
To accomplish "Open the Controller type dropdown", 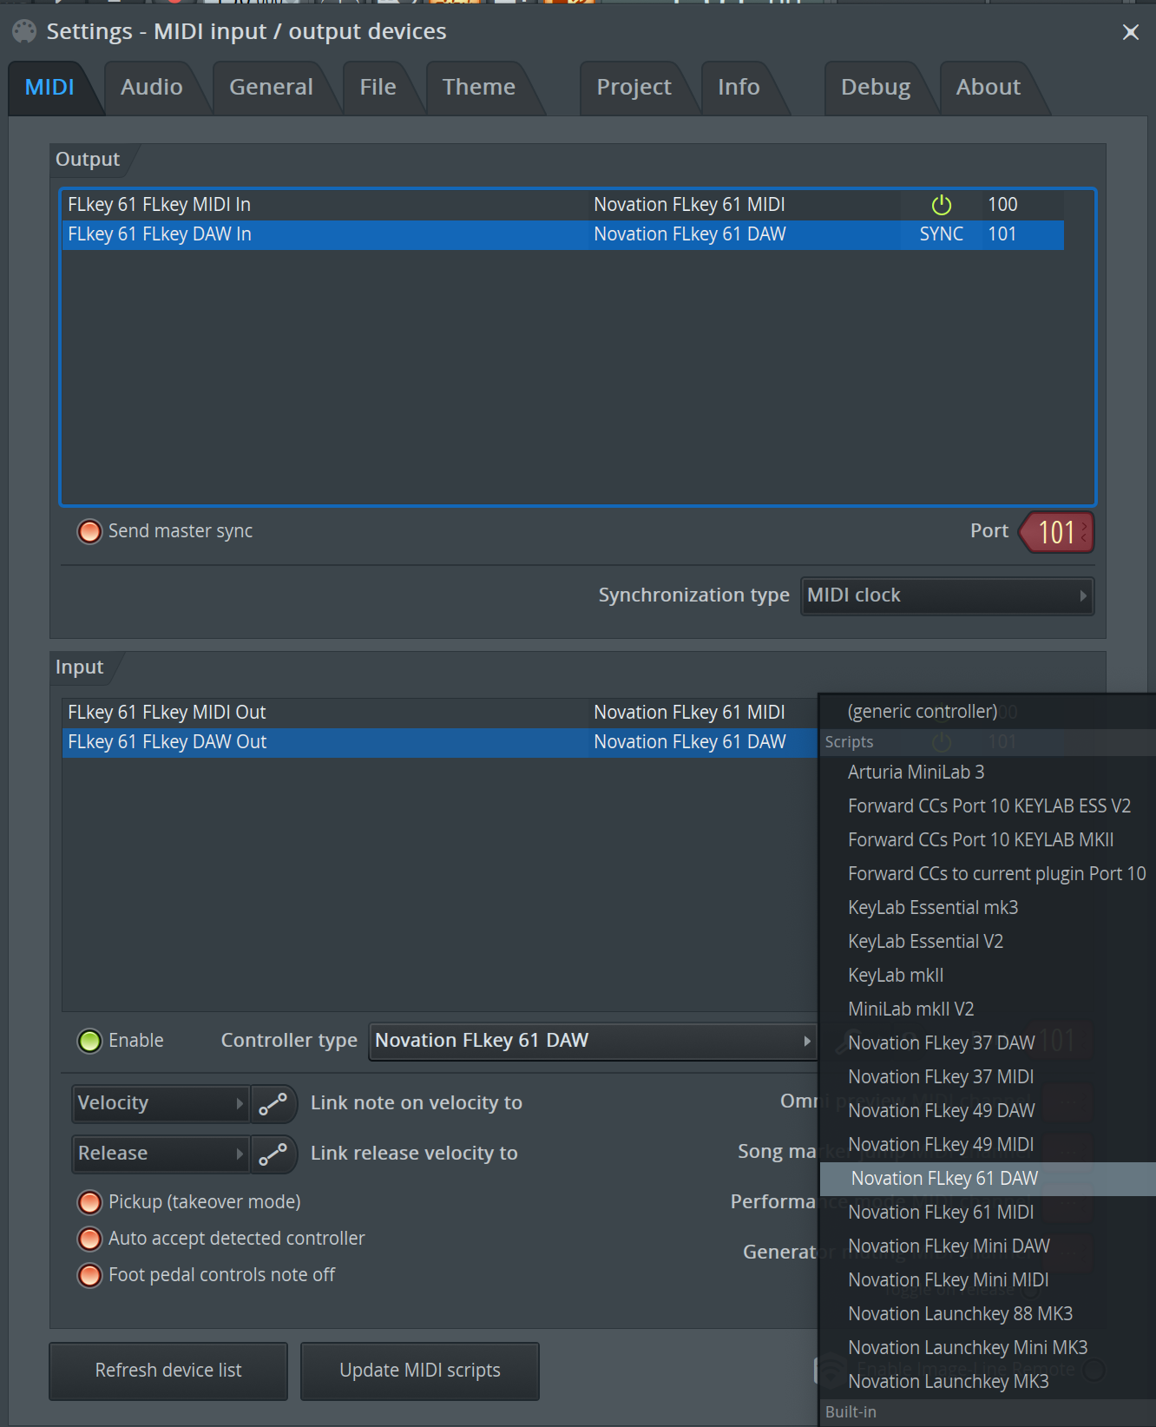I will (593, 1041).
